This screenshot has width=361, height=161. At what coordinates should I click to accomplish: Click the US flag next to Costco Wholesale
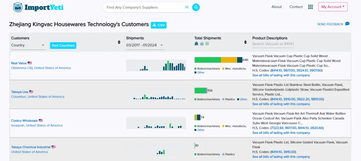41,120
